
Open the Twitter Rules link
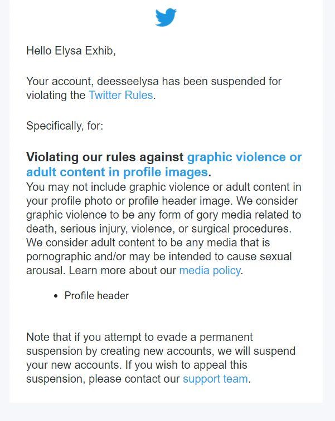coord(121,95)
